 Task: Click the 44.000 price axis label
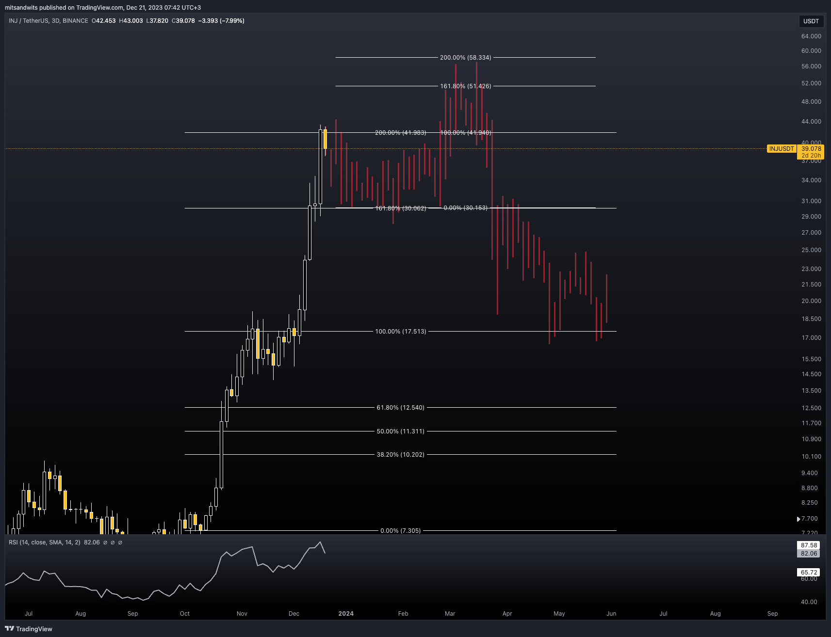pos(811,122)
